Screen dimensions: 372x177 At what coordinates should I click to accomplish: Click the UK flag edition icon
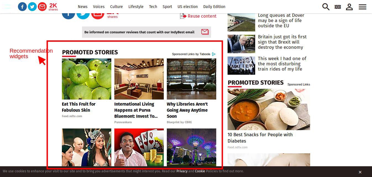(338, 7)
